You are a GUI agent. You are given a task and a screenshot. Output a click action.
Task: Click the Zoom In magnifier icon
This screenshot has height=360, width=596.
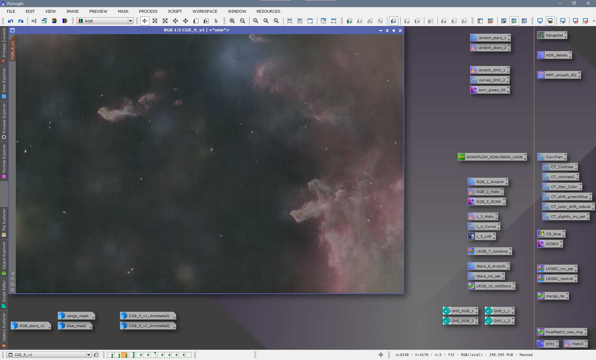(232, 21)
